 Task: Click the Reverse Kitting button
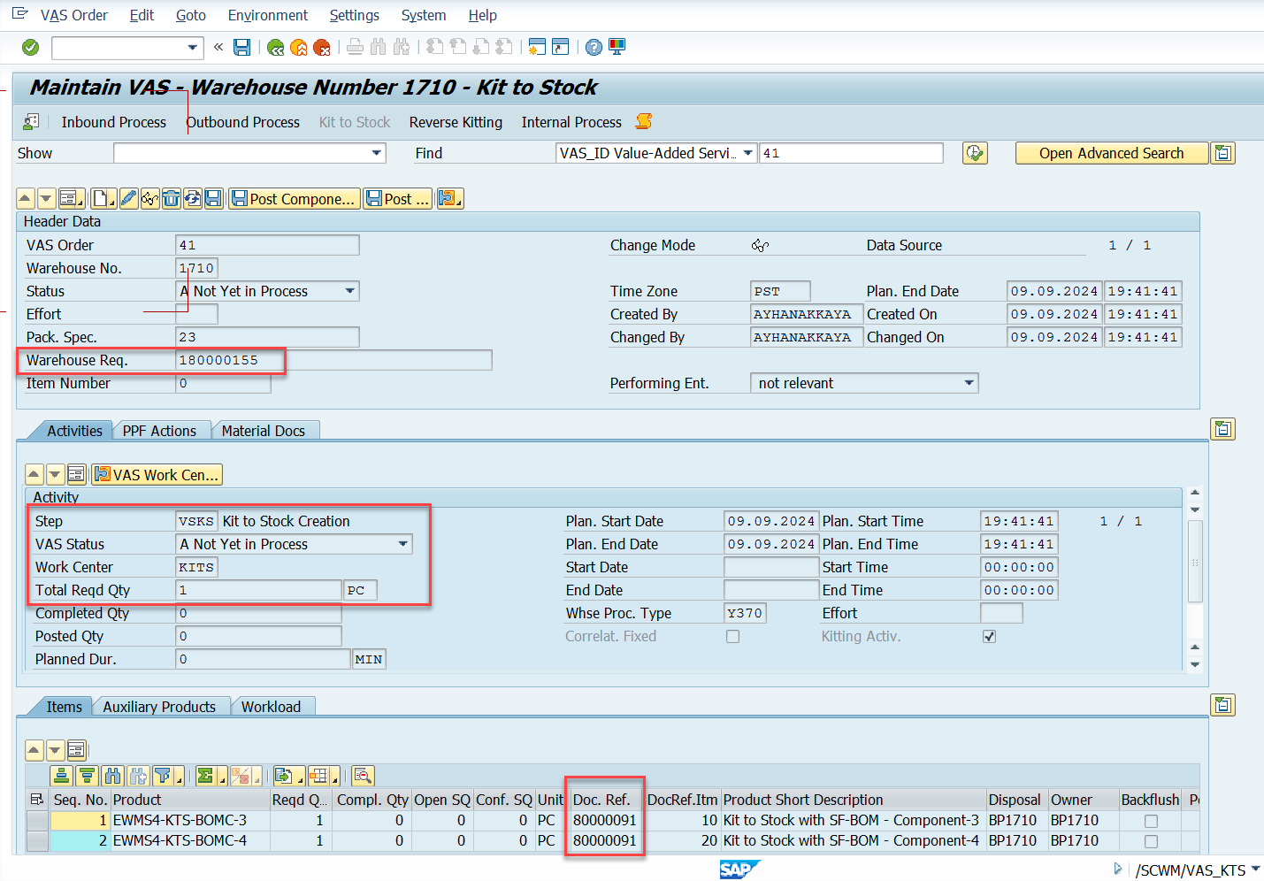[x=456, y=122]
